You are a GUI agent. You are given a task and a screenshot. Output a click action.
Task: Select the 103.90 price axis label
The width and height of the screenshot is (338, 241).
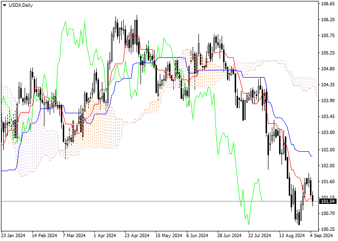click(x=328, y=101)
